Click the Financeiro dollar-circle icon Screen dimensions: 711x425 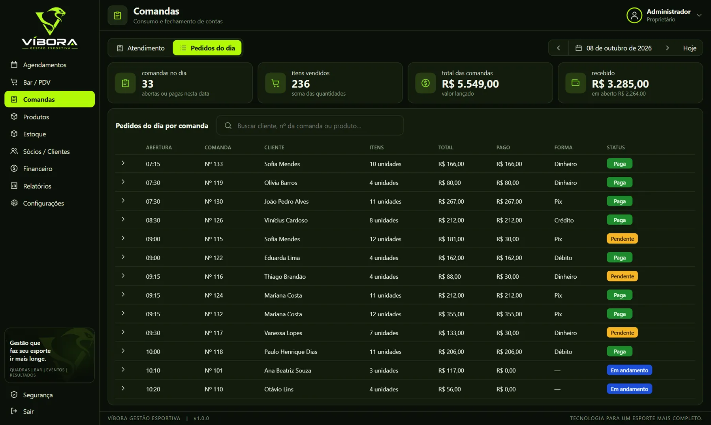[14, 168]
